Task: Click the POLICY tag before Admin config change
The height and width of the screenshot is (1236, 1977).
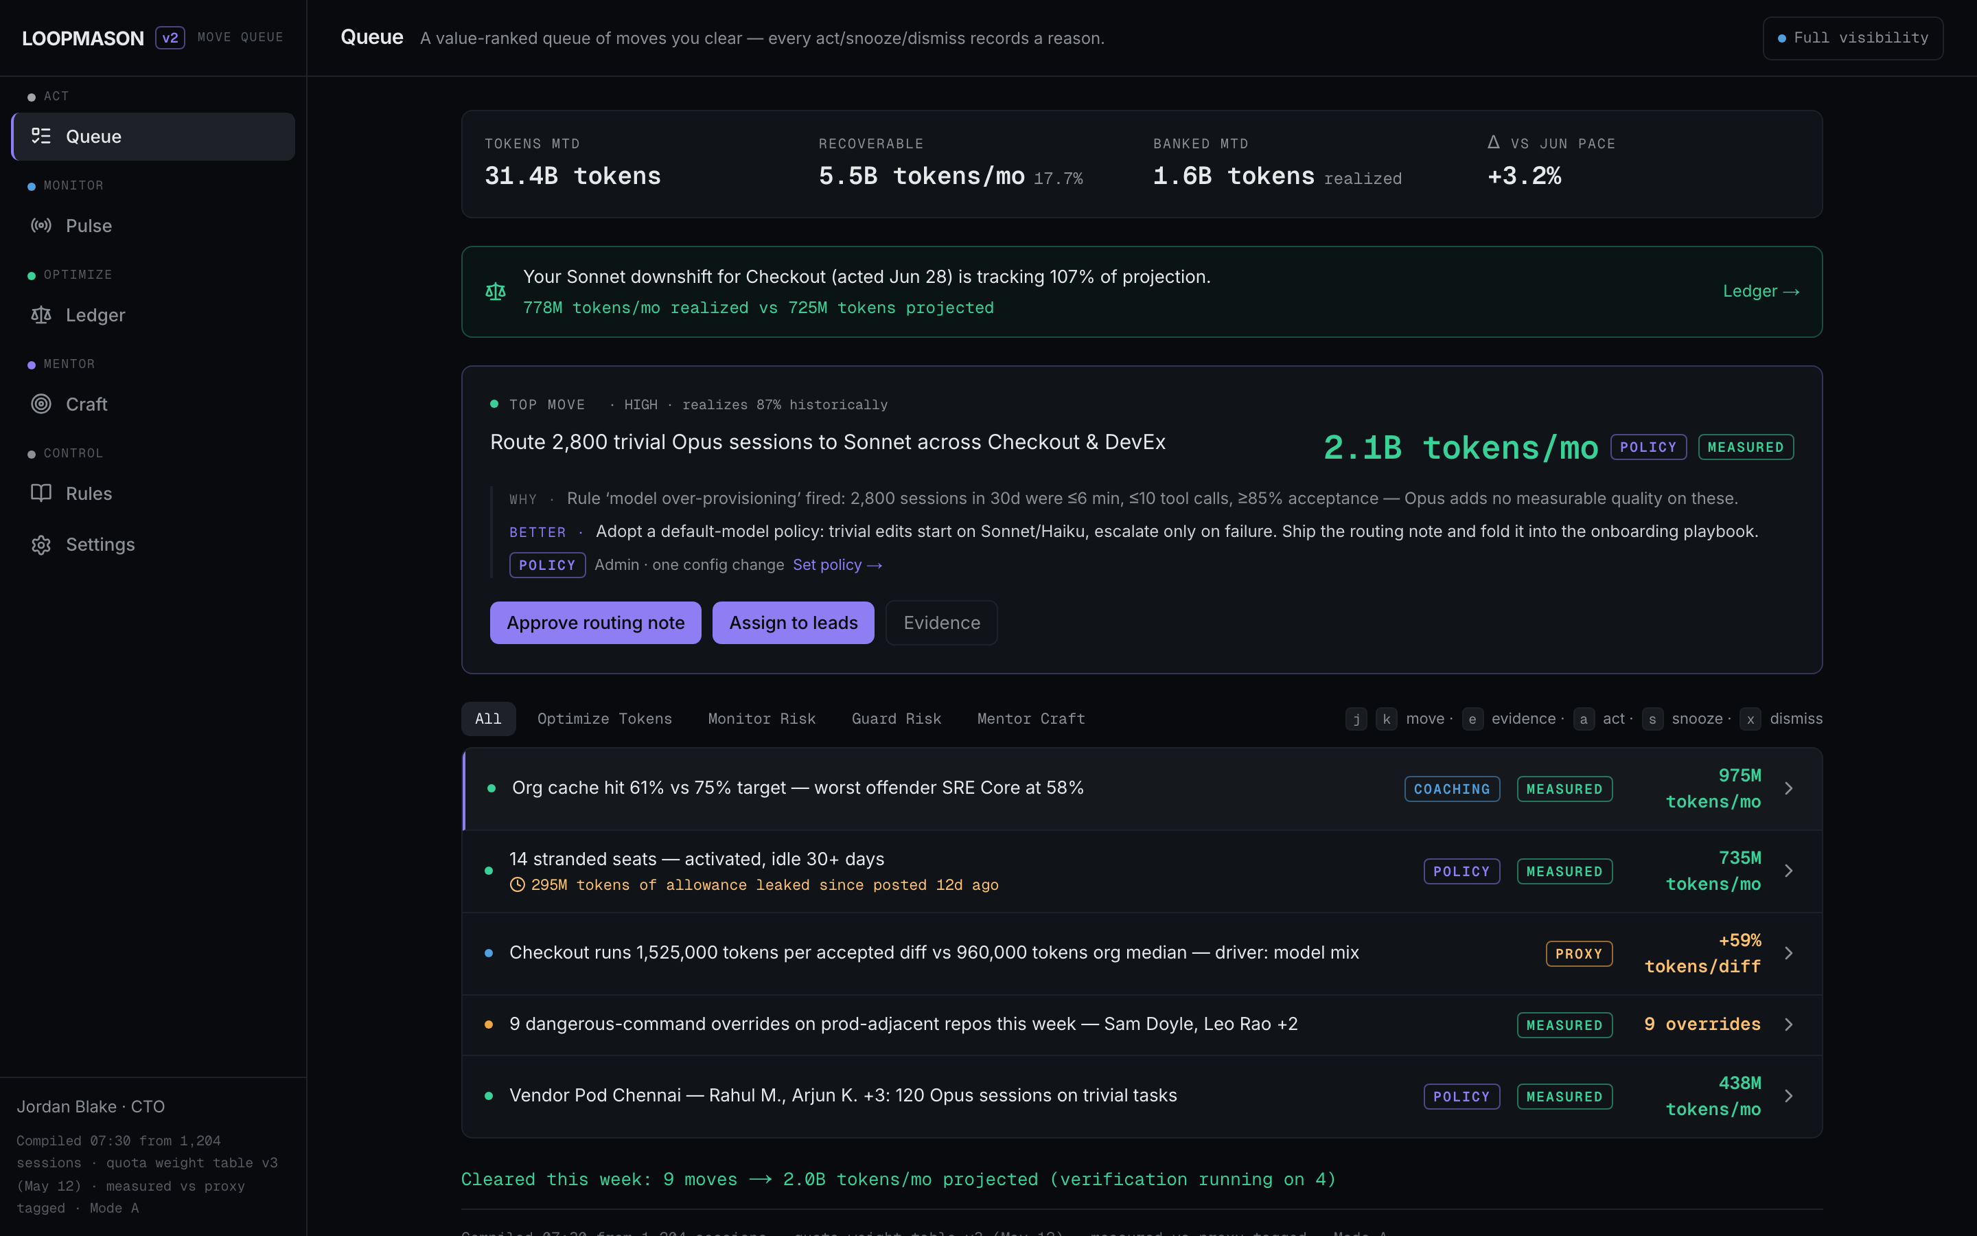Action: click(547, 565)
